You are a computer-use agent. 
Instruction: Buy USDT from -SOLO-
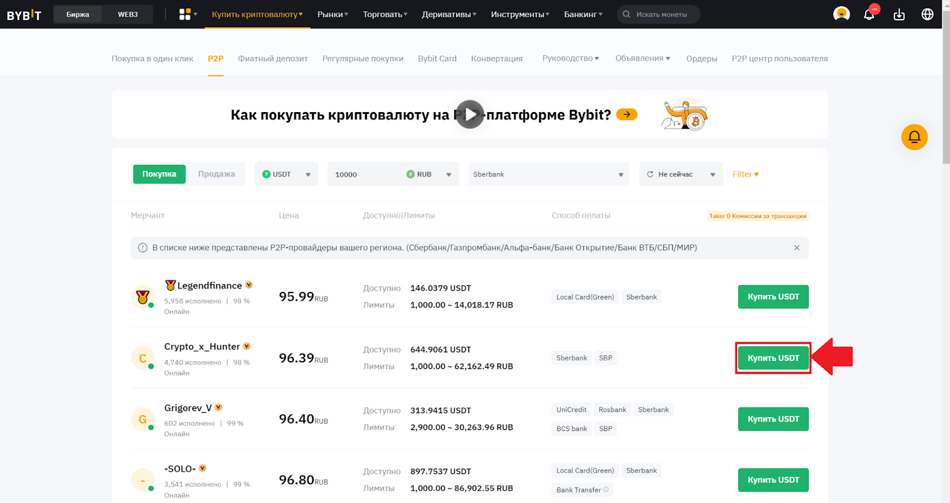coord(773,480)
